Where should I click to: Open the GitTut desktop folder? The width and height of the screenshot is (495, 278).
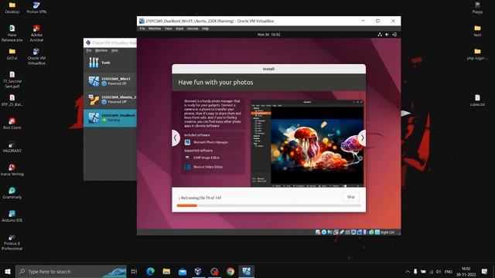click(x=12, y=54)
